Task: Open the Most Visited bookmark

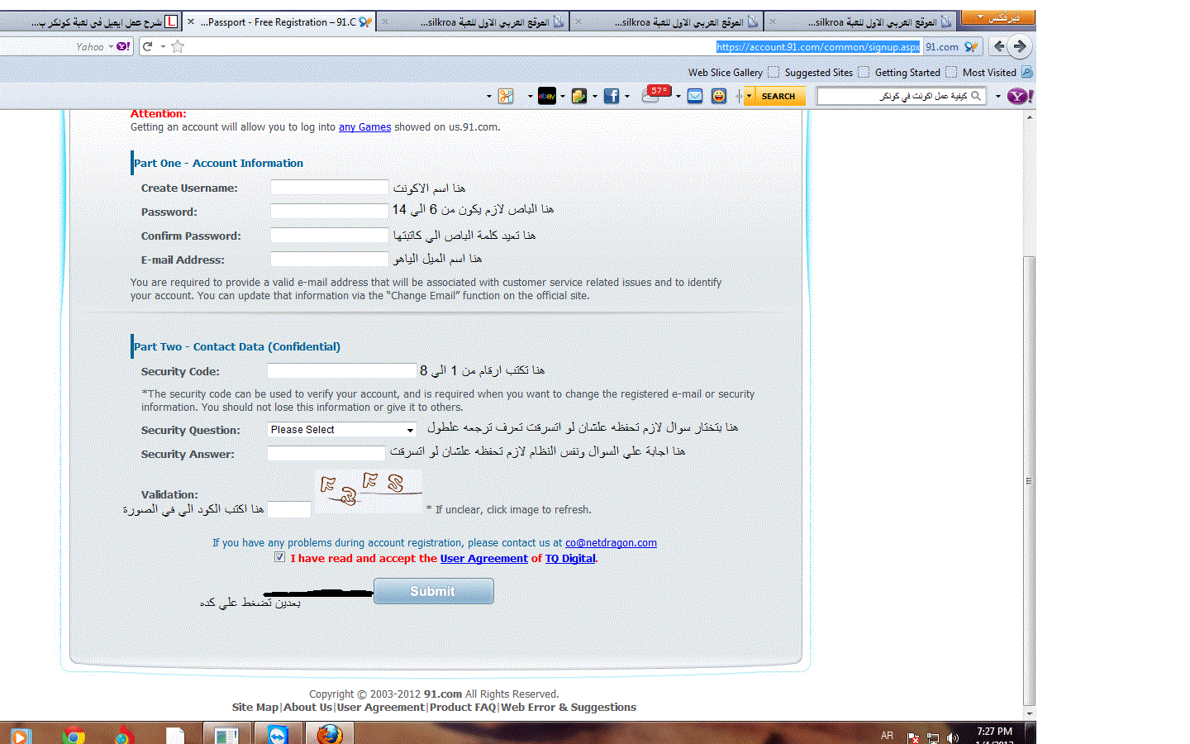Action: coord(997,73)
